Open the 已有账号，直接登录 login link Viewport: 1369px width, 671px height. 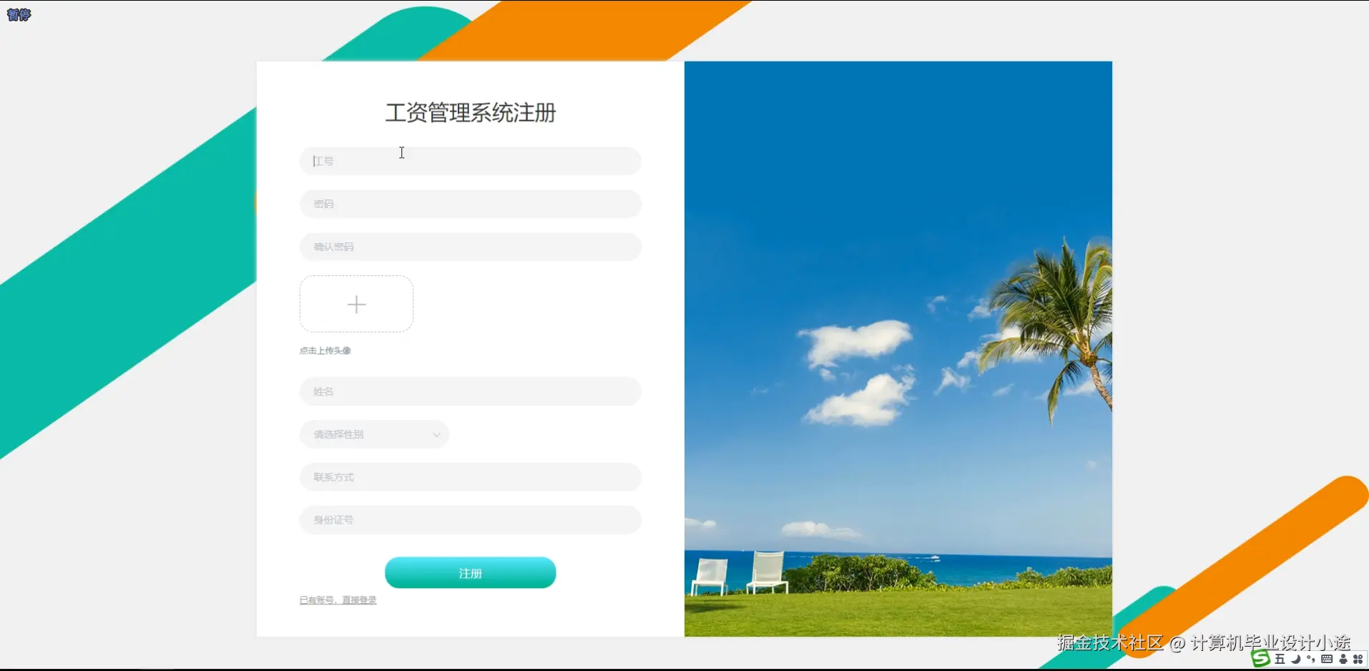(x=338, y=600)
